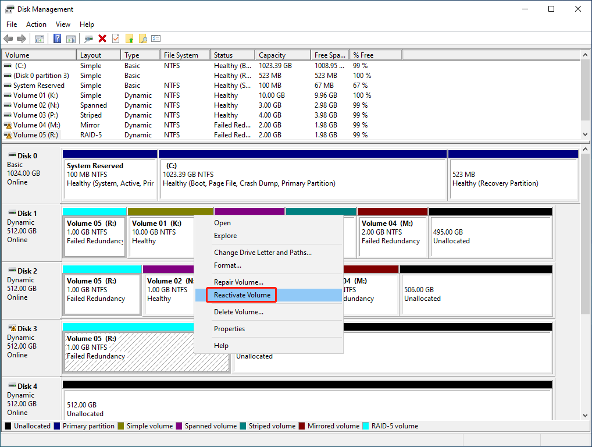Viewport: 592px width, 447px height.
Task: Click the drive icon beside Volume 03 (P:)
Action: click(8, 115)
